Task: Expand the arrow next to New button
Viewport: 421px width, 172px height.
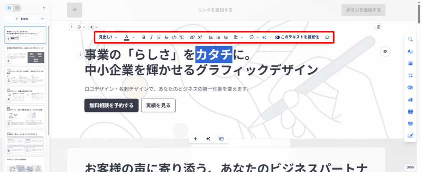Action: click(42, 19)
